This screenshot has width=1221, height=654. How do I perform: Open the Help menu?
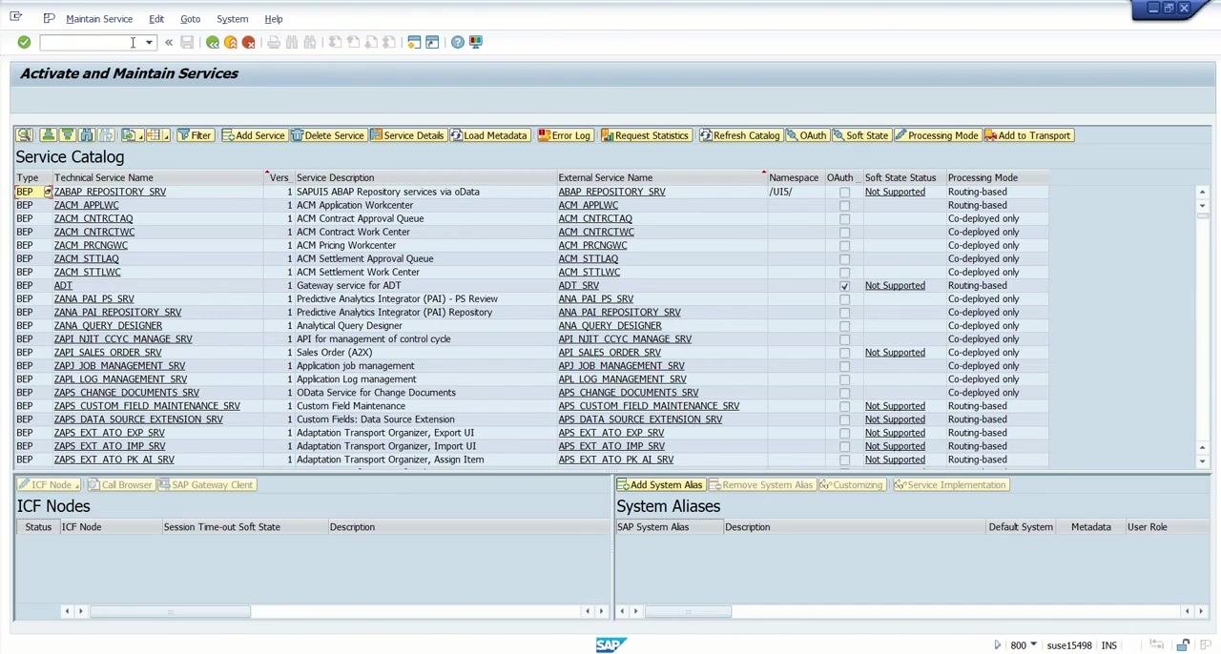[274, 19]
